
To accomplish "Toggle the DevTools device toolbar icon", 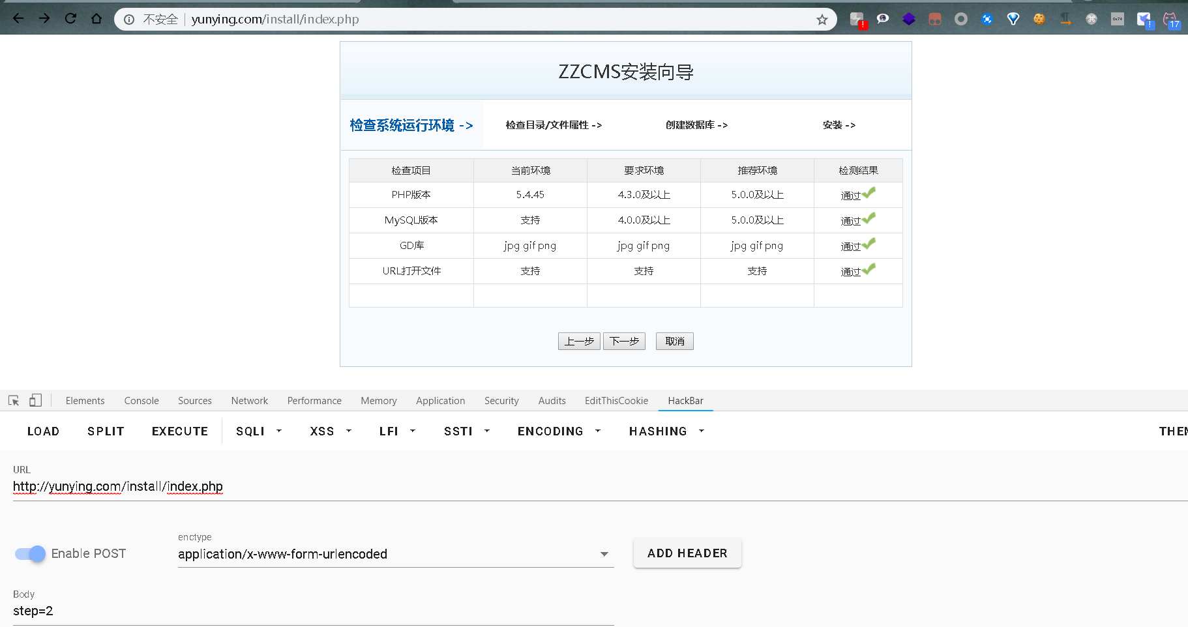I will point(35,400).
